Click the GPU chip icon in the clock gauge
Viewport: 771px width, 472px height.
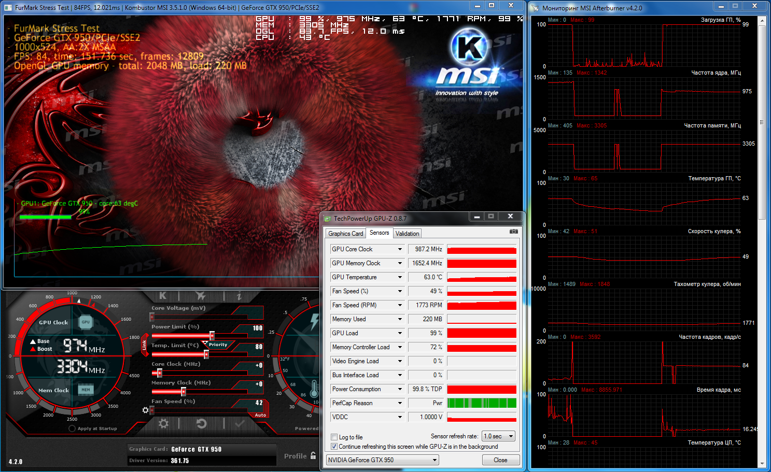86,322
